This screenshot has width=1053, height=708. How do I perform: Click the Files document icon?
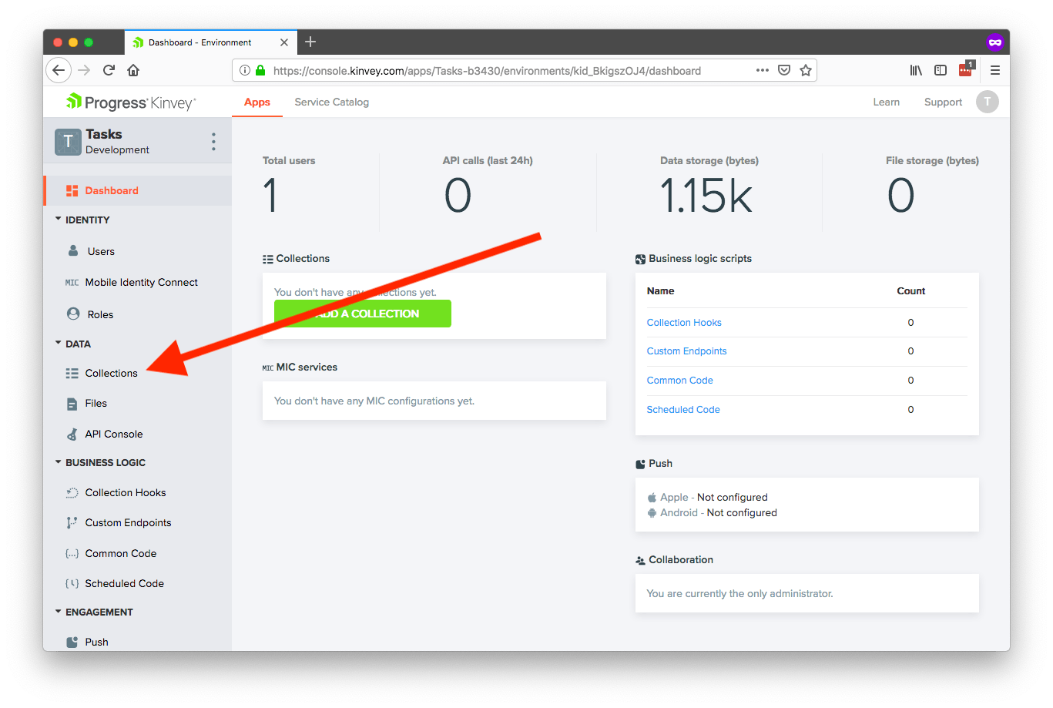point(72,404)
